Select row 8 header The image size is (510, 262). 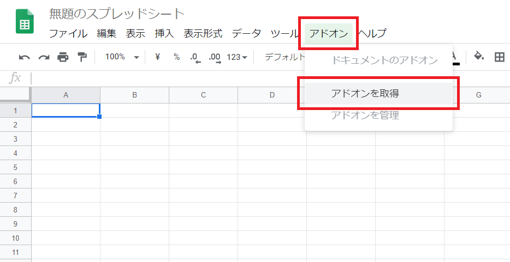pos(15,210)
